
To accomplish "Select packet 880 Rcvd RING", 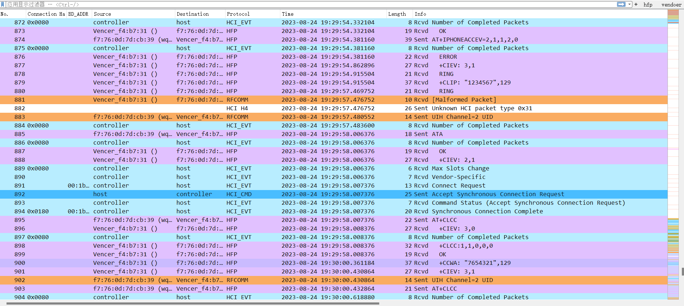I will (333, 91).
